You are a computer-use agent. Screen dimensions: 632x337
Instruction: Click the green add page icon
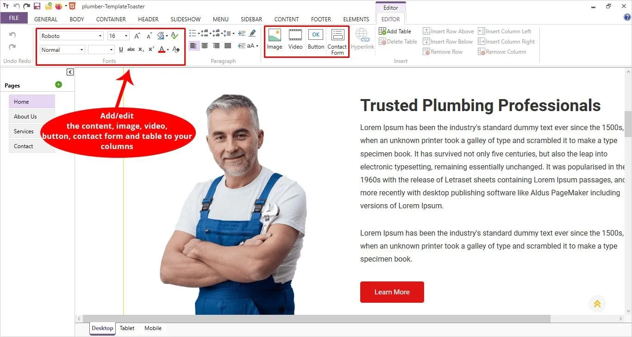pyautogui.click(x=58, y=85)
